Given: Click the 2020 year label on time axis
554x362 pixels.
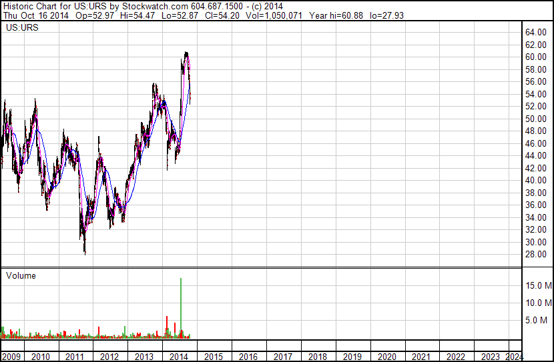Looking at the screenshot, I should 387,357.
